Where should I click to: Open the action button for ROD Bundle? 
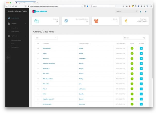click(141, 48)
